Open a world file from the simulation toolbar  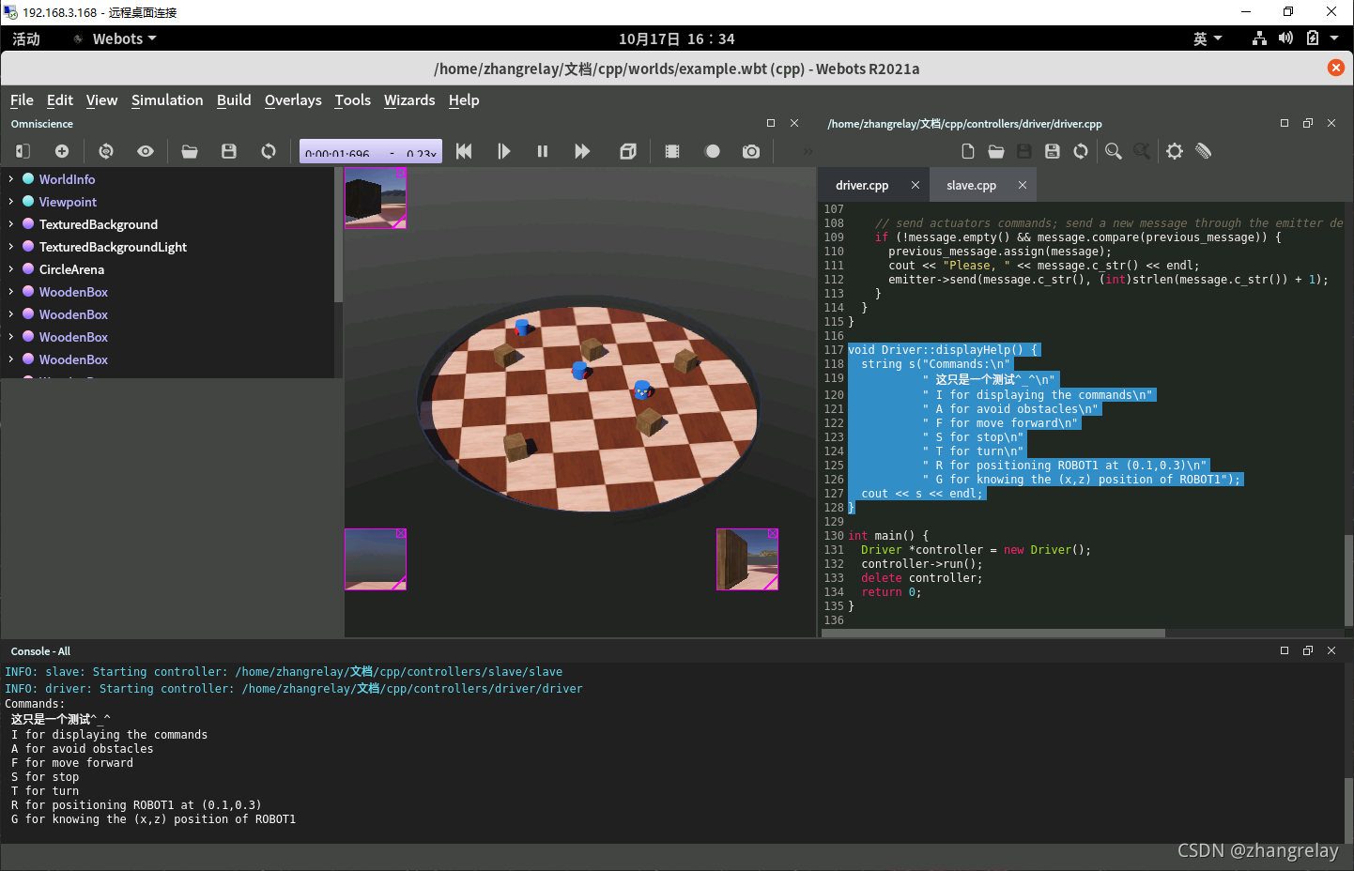coord(190,151)
